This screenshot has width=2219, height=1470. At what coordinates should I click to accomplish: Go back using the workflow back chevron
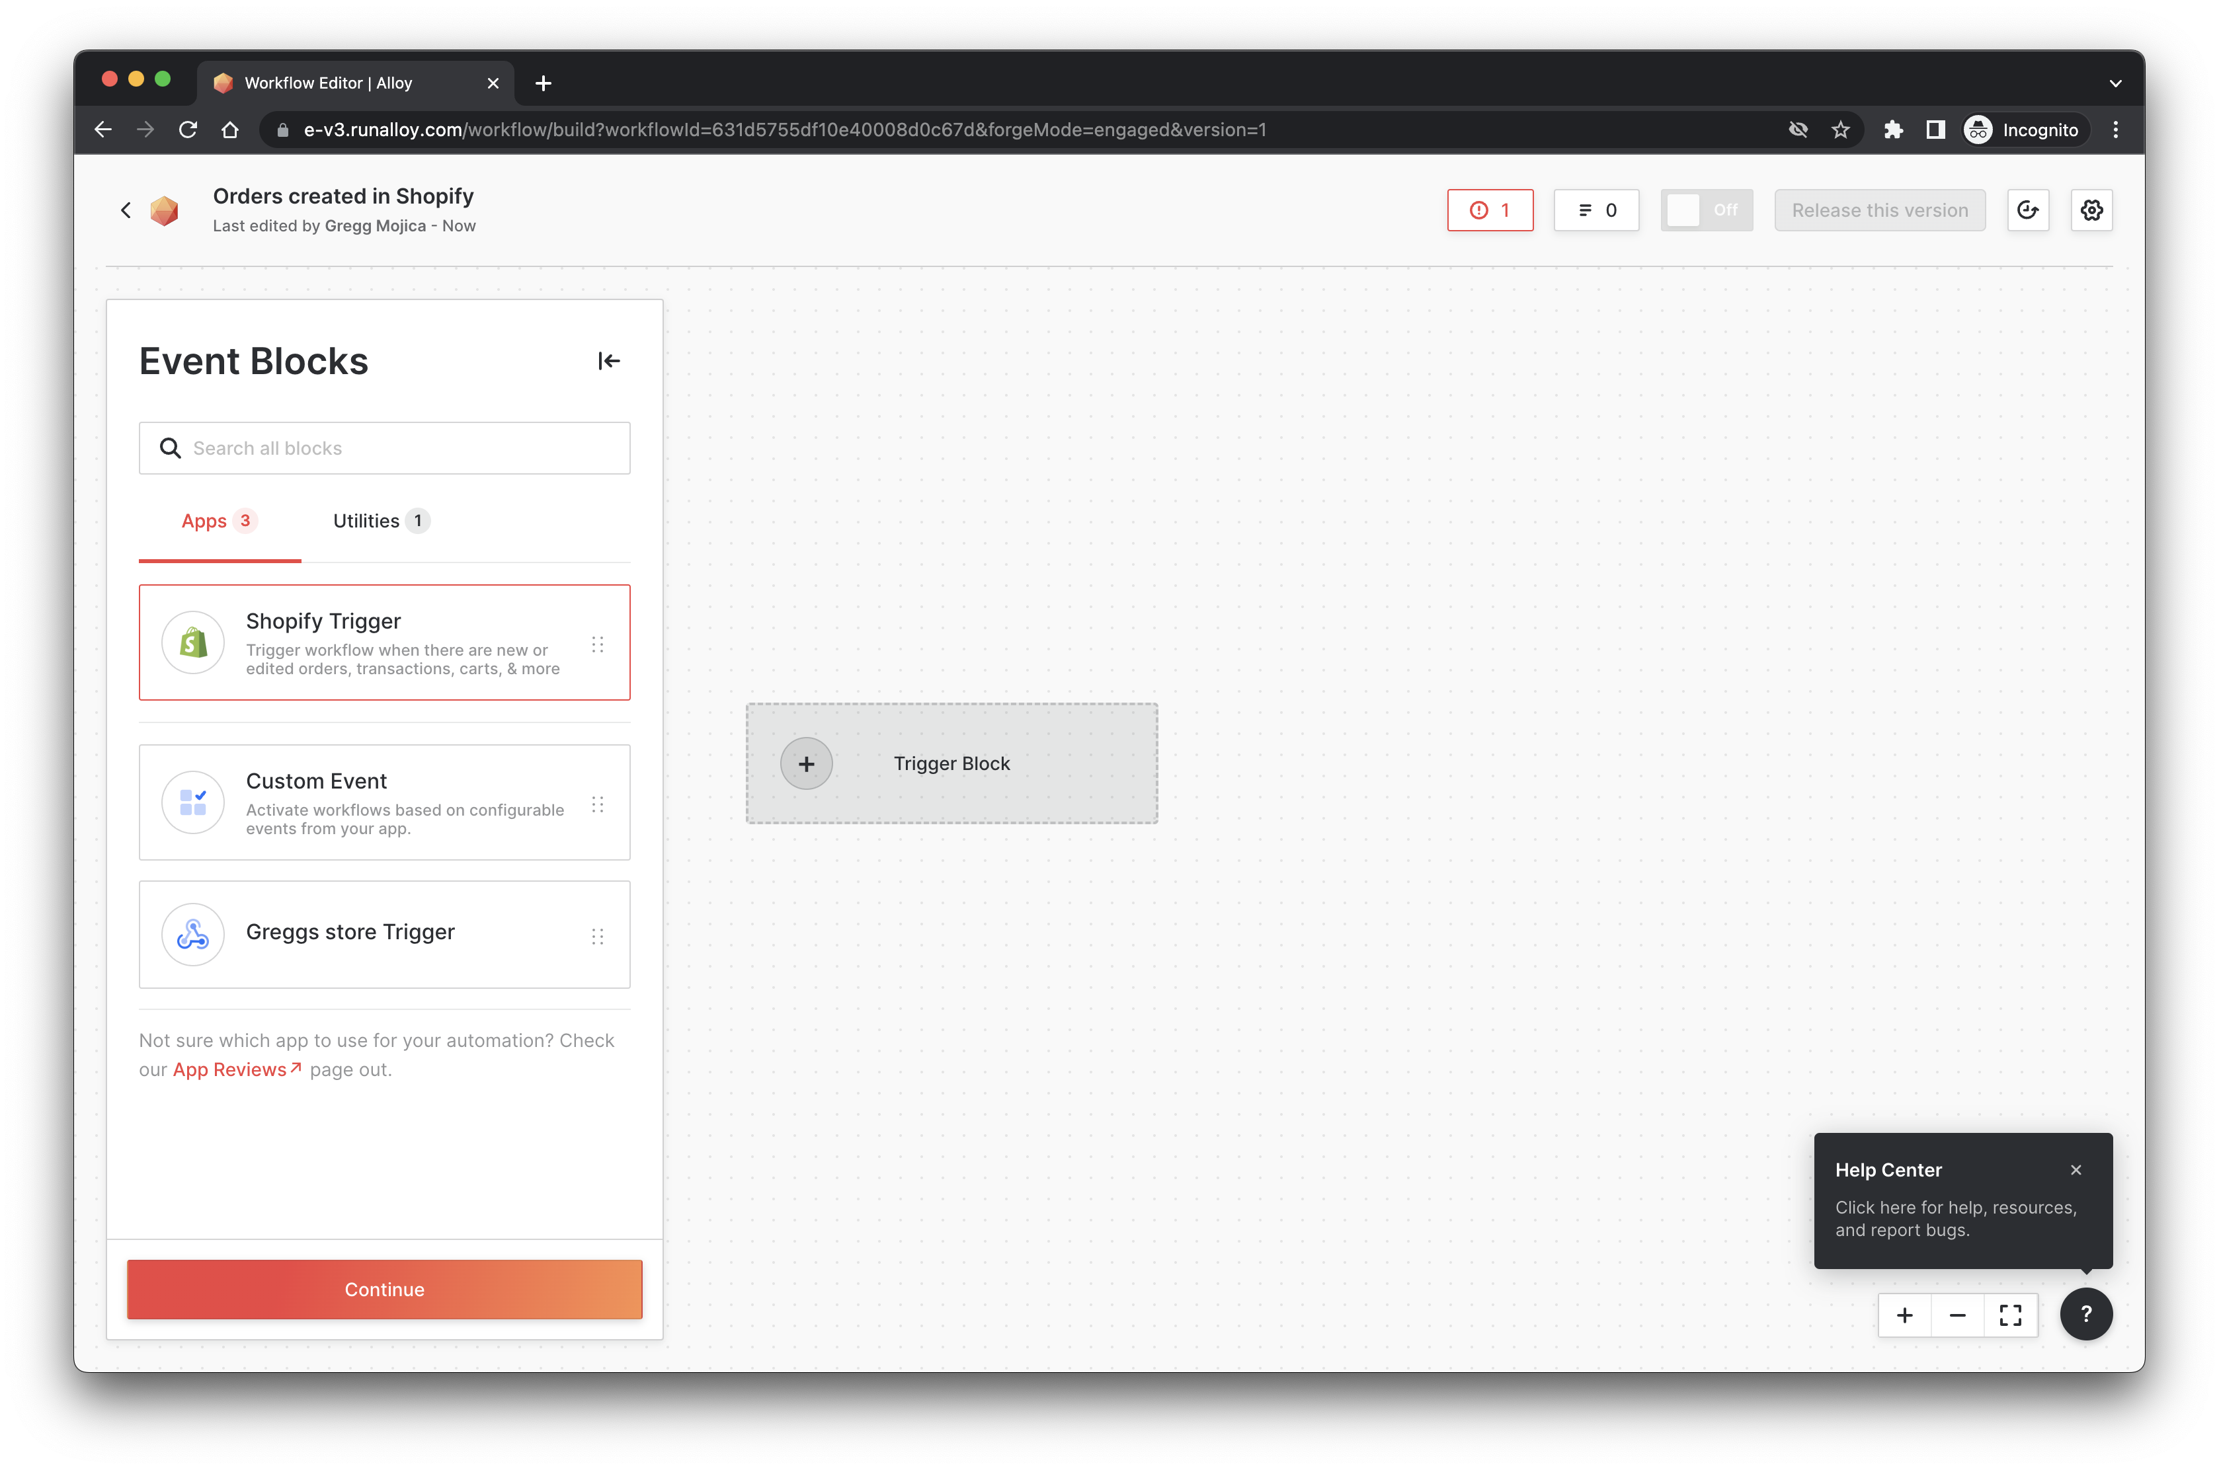tap(126, 210)
